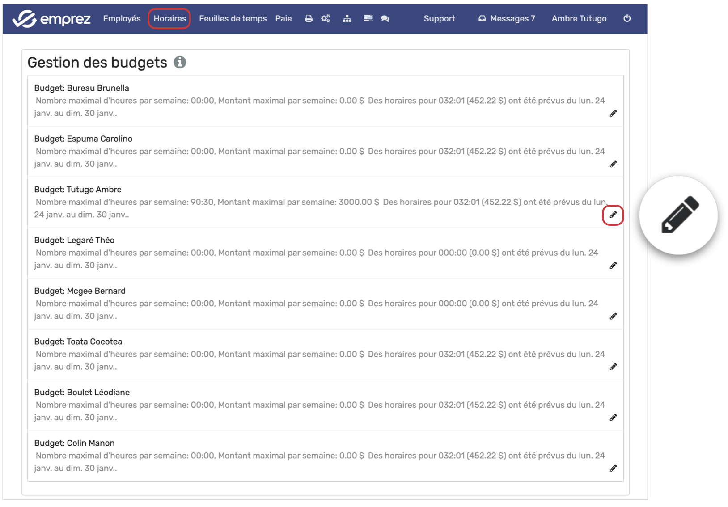Edit the Espuma Carolino budget
This screenshot has width=728, height=507.
[x=613, y=164]
